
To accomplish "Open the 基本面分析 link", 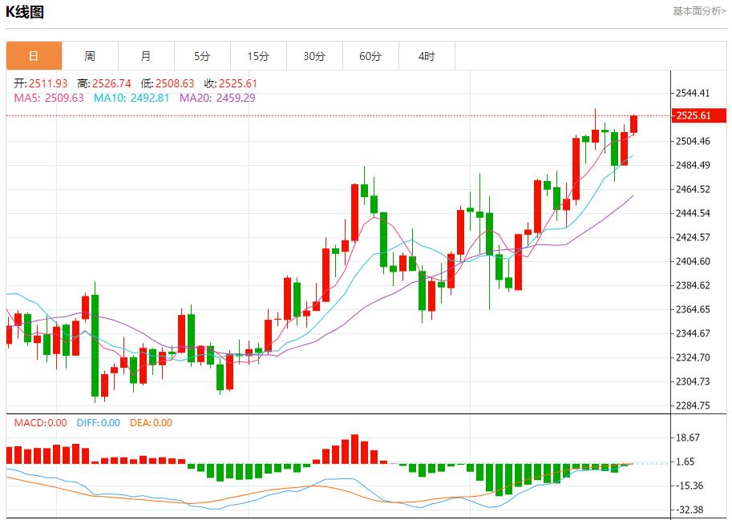I will [699, 10].
